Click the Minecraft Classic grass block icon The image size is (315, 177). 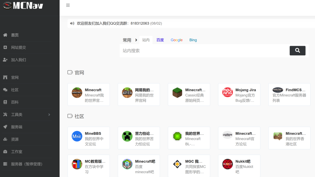tap(177, 92)
